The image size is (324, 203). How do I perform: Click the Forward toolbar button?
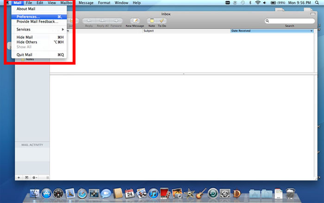pos(116,21)
